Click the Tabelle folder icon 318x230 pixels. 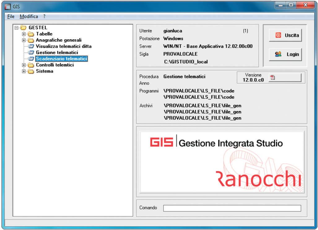[x=31, y=34]
